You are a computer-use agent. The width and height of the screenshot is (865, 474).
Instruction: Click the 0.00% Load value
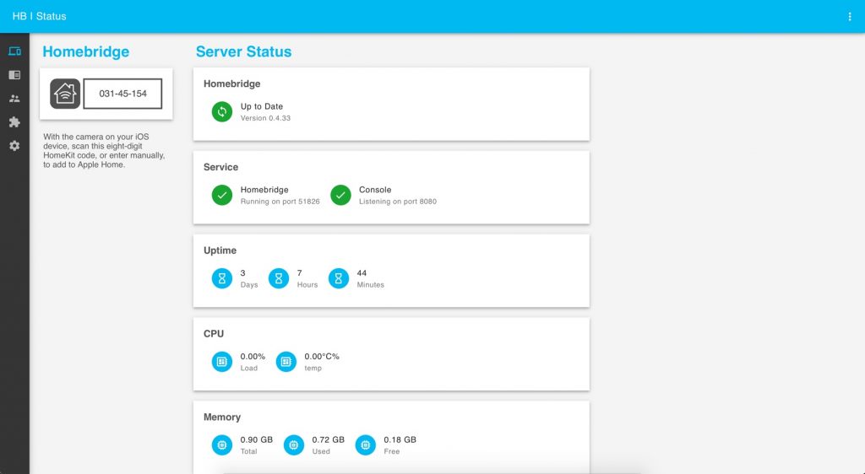[253, 356]
